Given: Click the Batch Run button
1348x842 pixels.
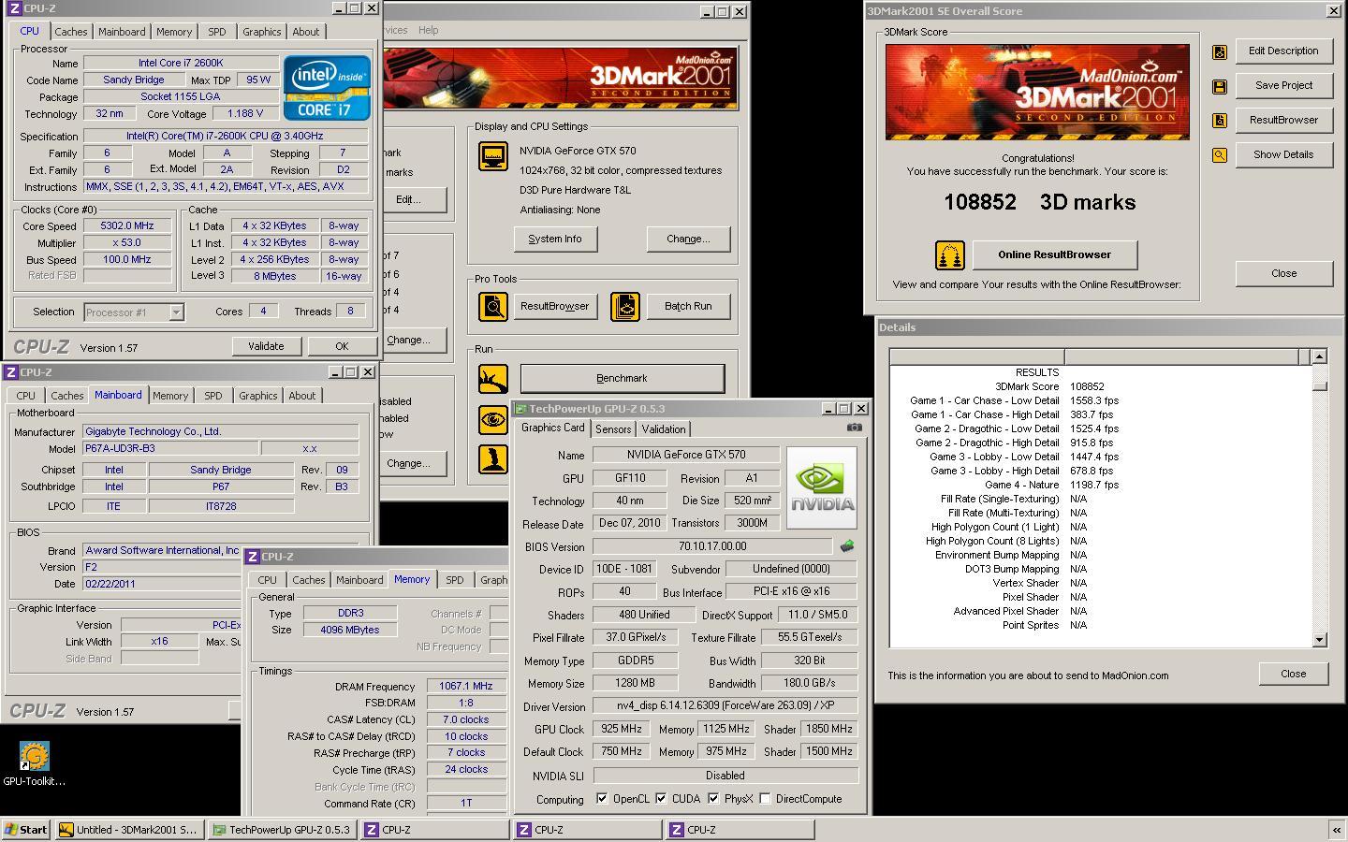Looking at the screenshot, I should 688,307.
